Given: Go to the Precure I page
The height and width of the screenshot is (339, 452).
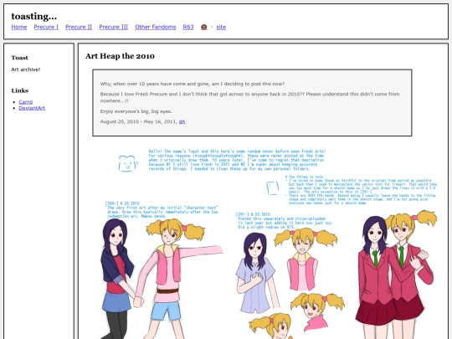Looking at the screenshot, I should [46, 27].
